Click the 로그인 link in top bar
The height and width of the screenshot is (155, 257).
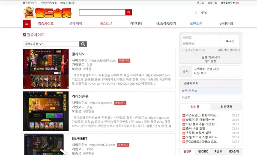coord(200,3)
